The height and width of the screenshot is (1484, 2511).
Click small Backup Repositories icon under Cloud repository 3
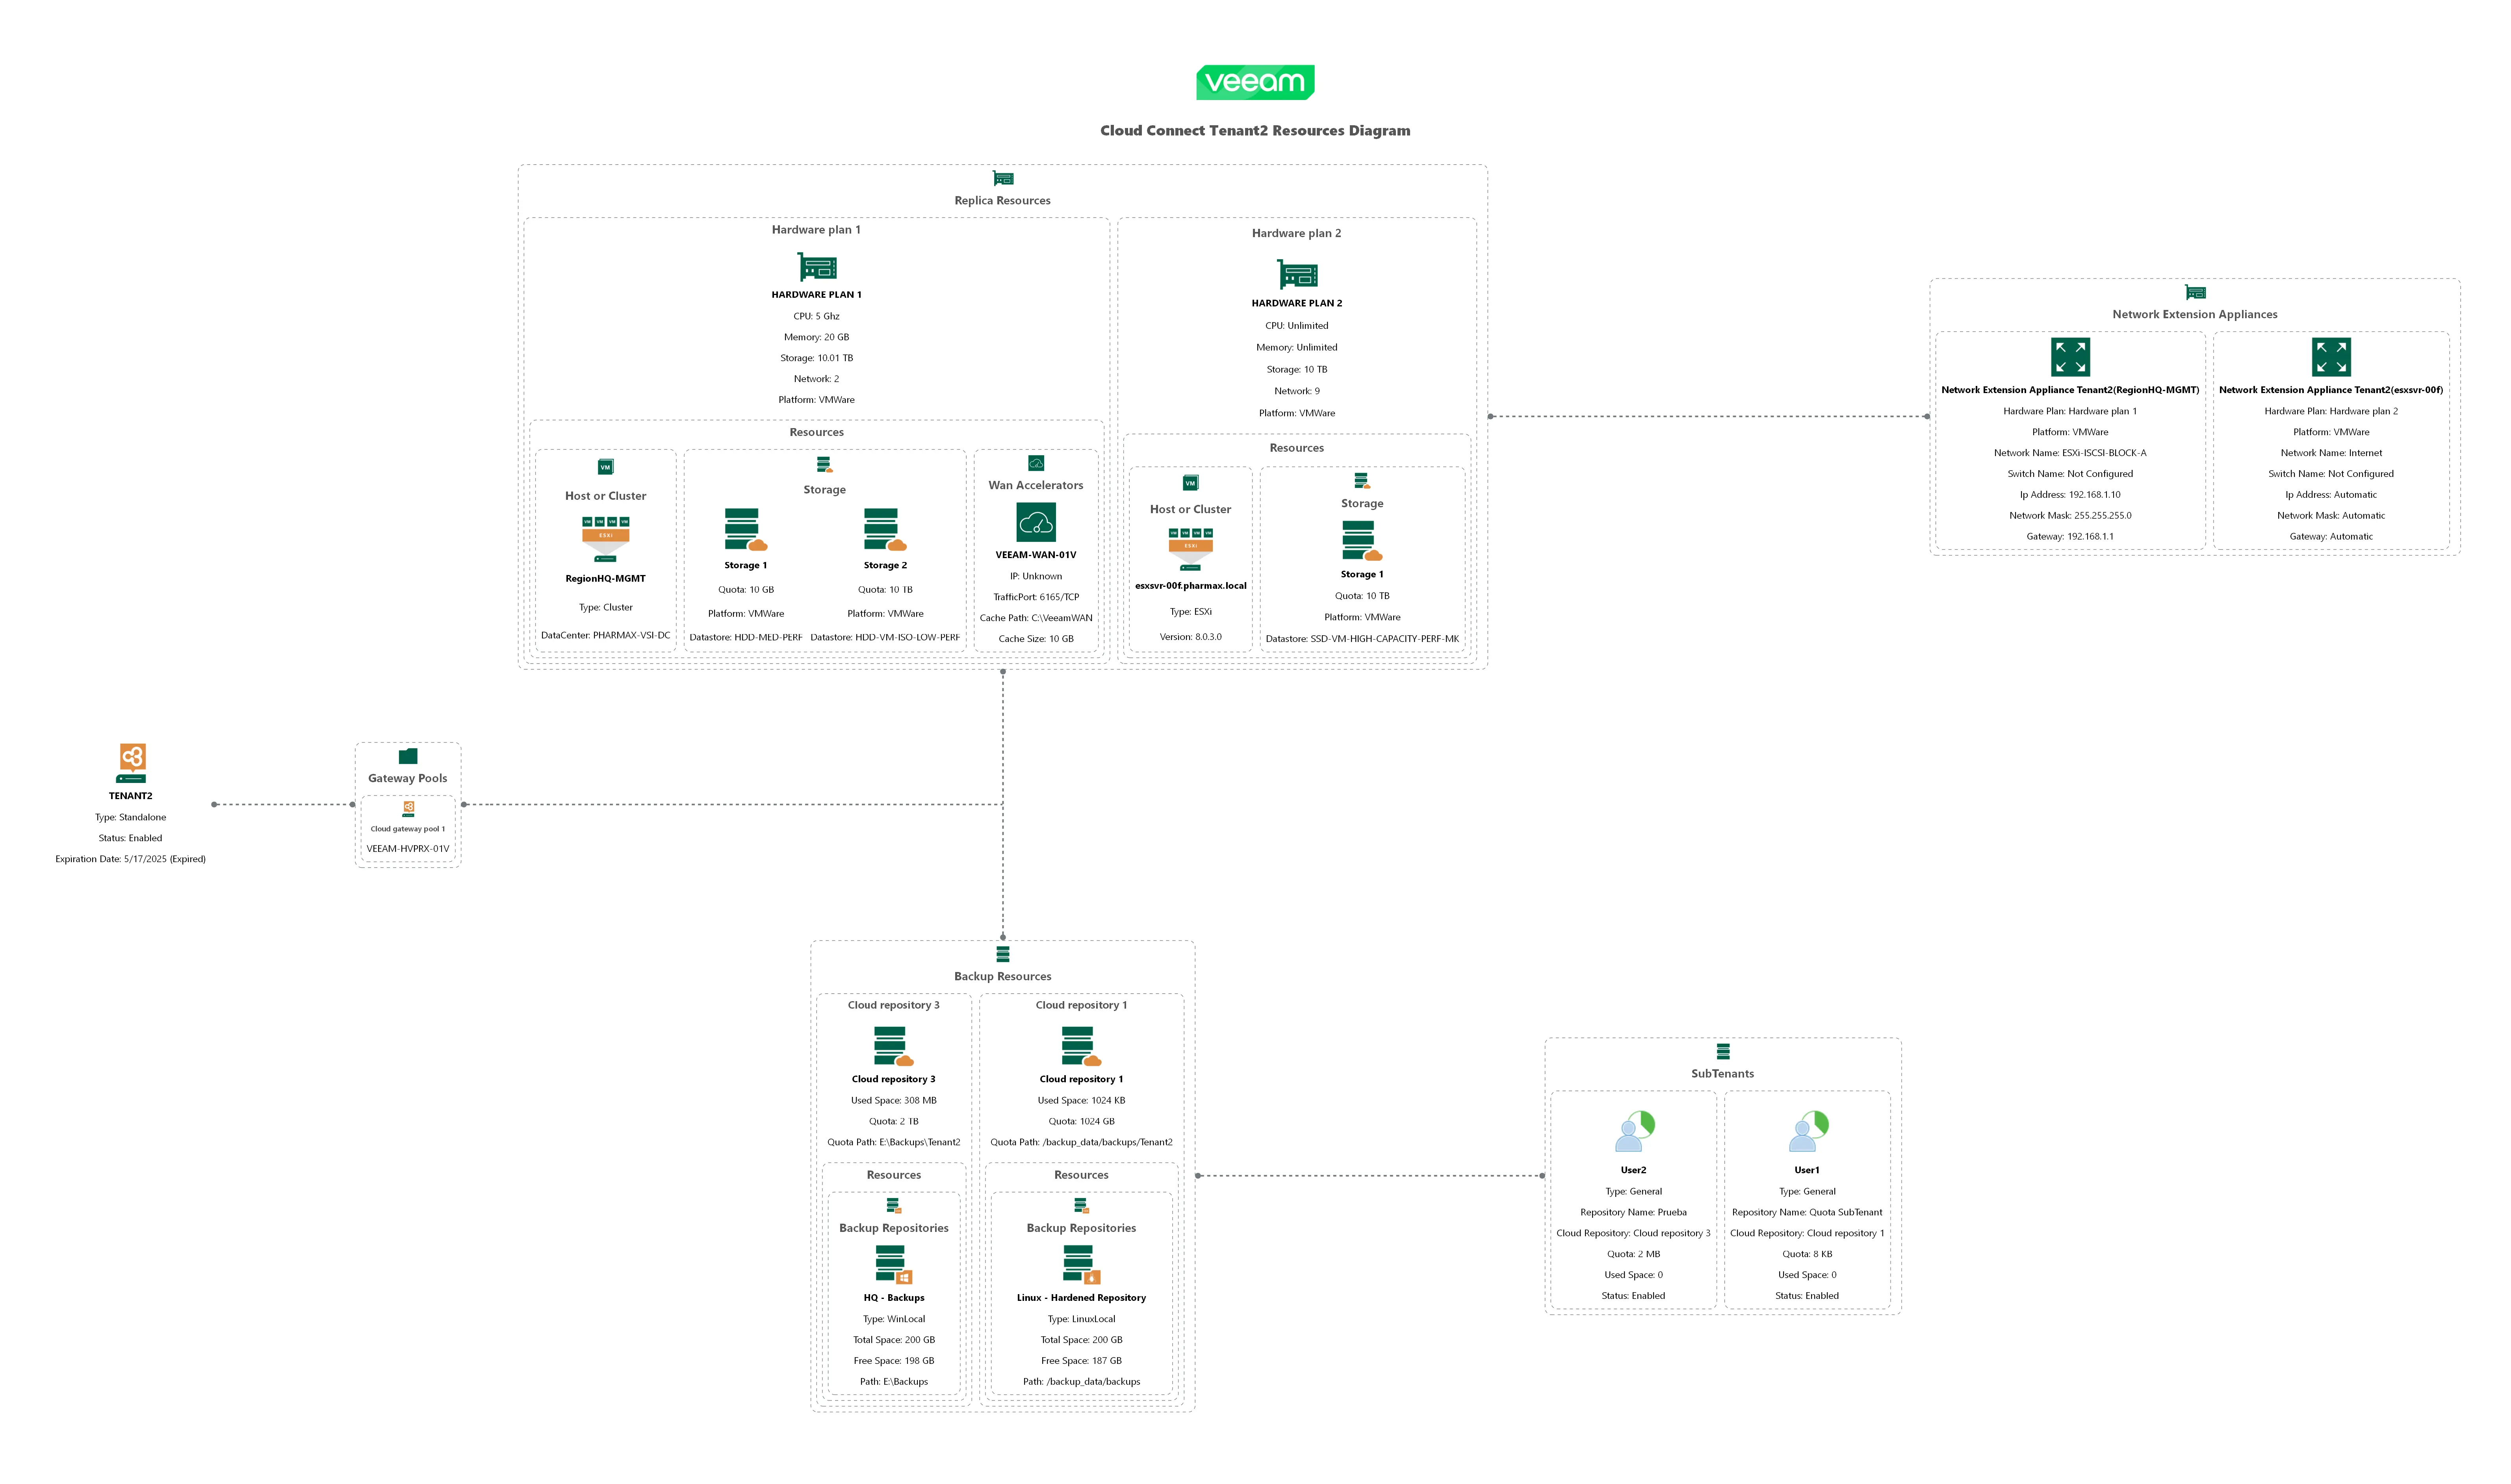[x=894, y=1206]
